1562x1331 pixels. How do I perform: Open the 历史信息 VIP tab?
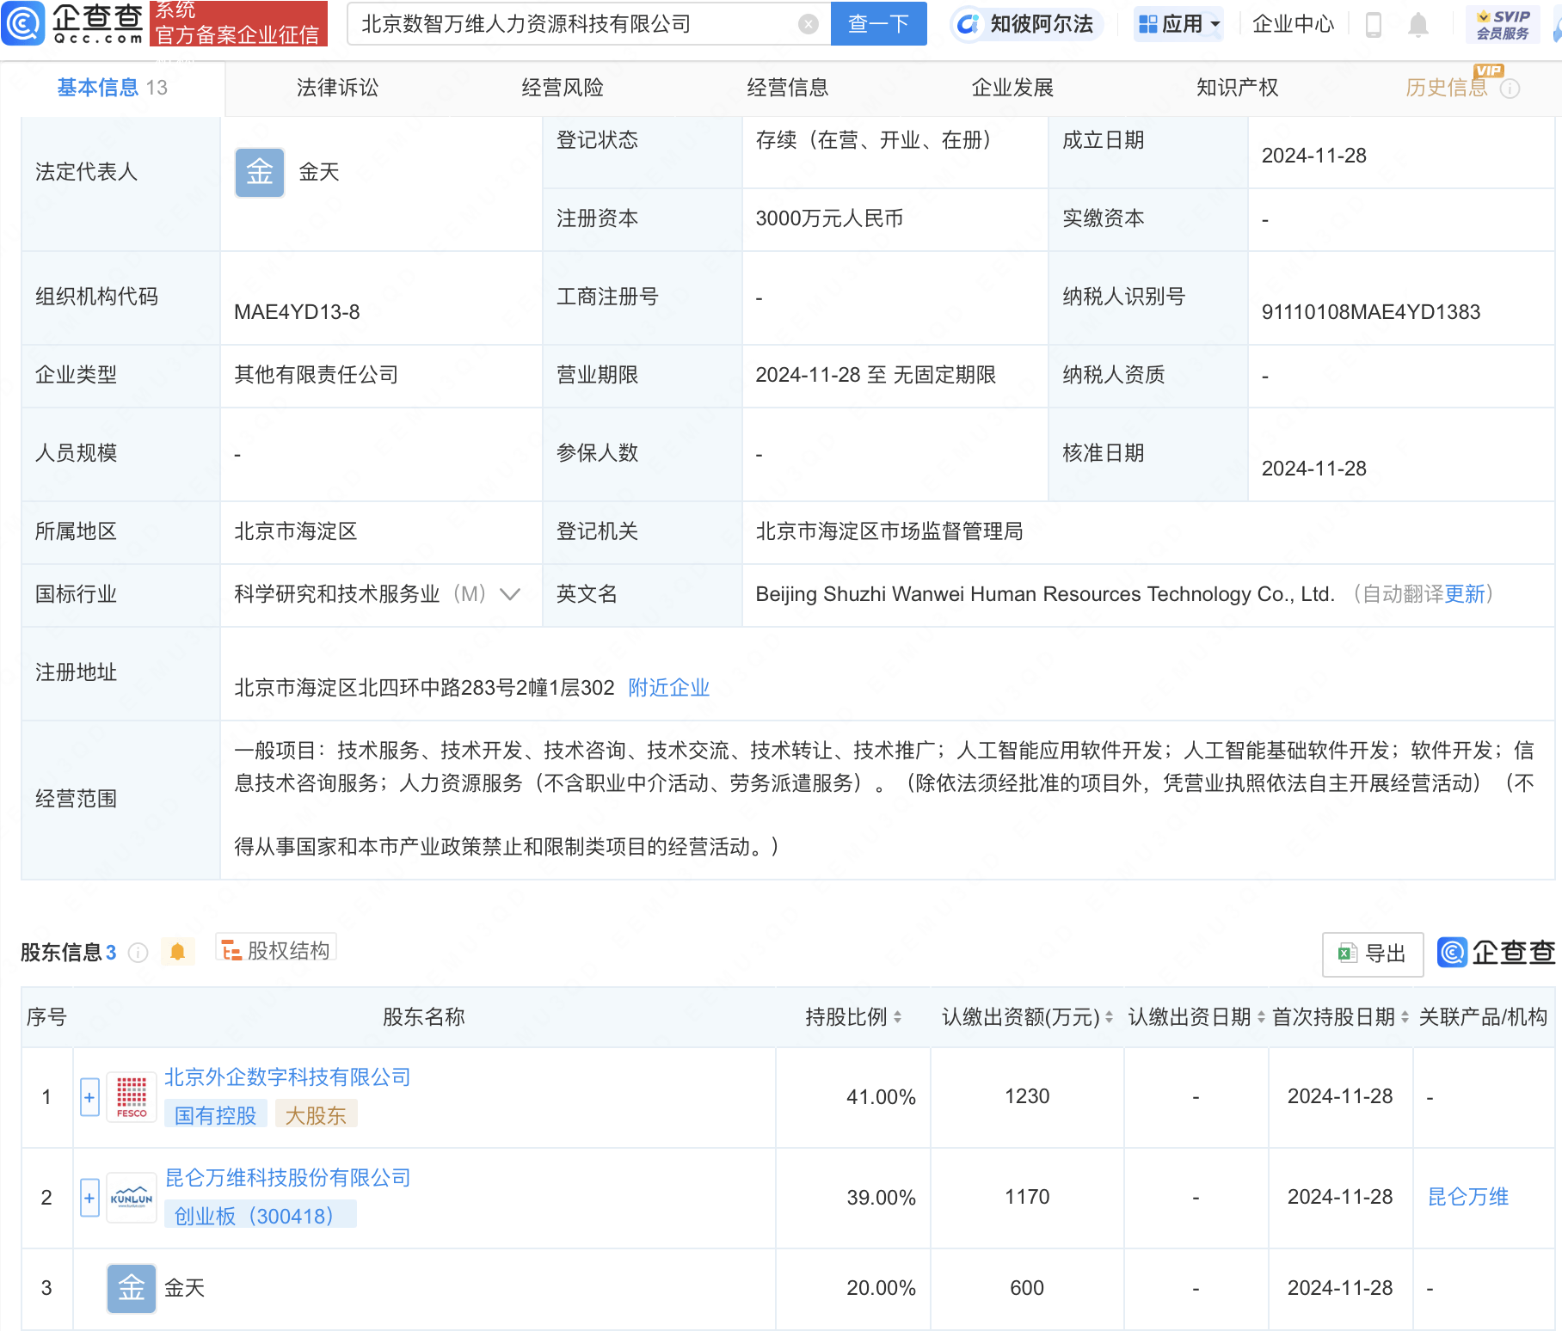click(1447, 88)
